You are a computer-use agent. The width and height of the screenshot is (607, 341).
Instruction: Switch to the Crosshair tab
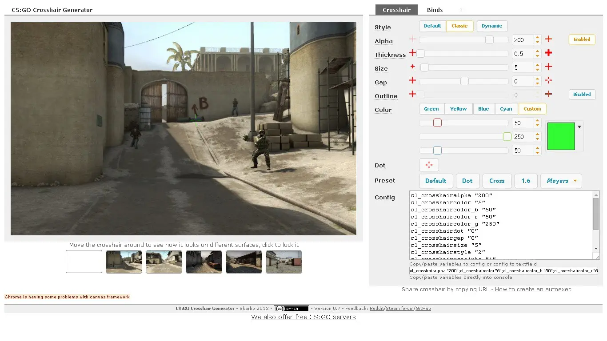[396, 10]
